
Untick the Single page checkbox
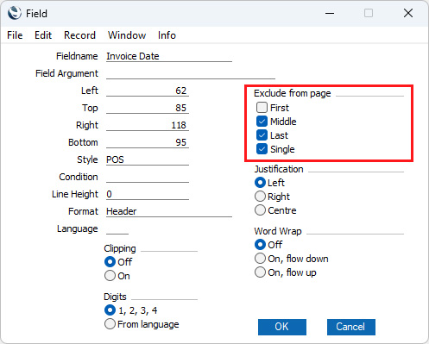262,149
